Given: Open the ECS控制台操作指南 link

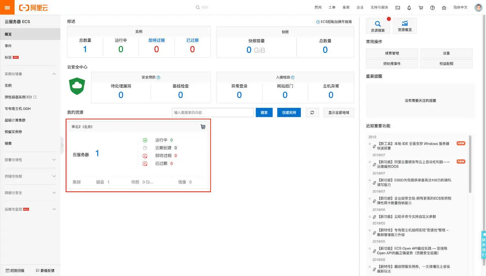Looking at the screenshot, I should [x=334, y=22].
